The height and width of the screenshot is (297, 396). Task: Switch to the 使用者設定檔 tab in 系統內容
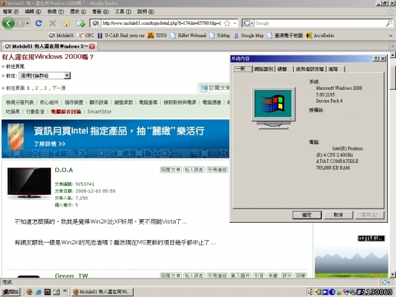click(x=309, y=69)
